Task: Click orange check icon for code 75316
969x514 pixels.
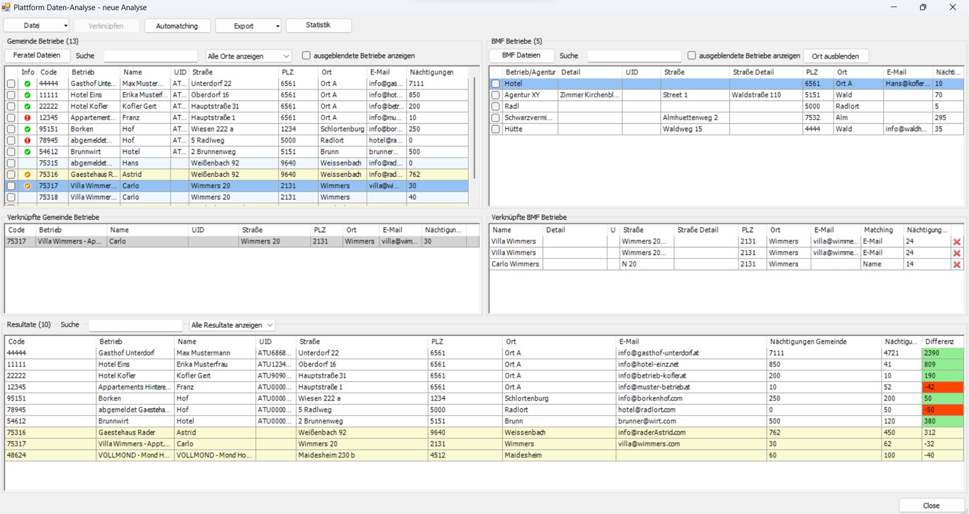Action: point(27,174)
